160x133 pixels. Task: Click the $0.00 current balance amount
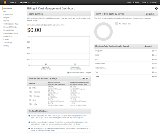pyautogui.click(x=34, y=30)
